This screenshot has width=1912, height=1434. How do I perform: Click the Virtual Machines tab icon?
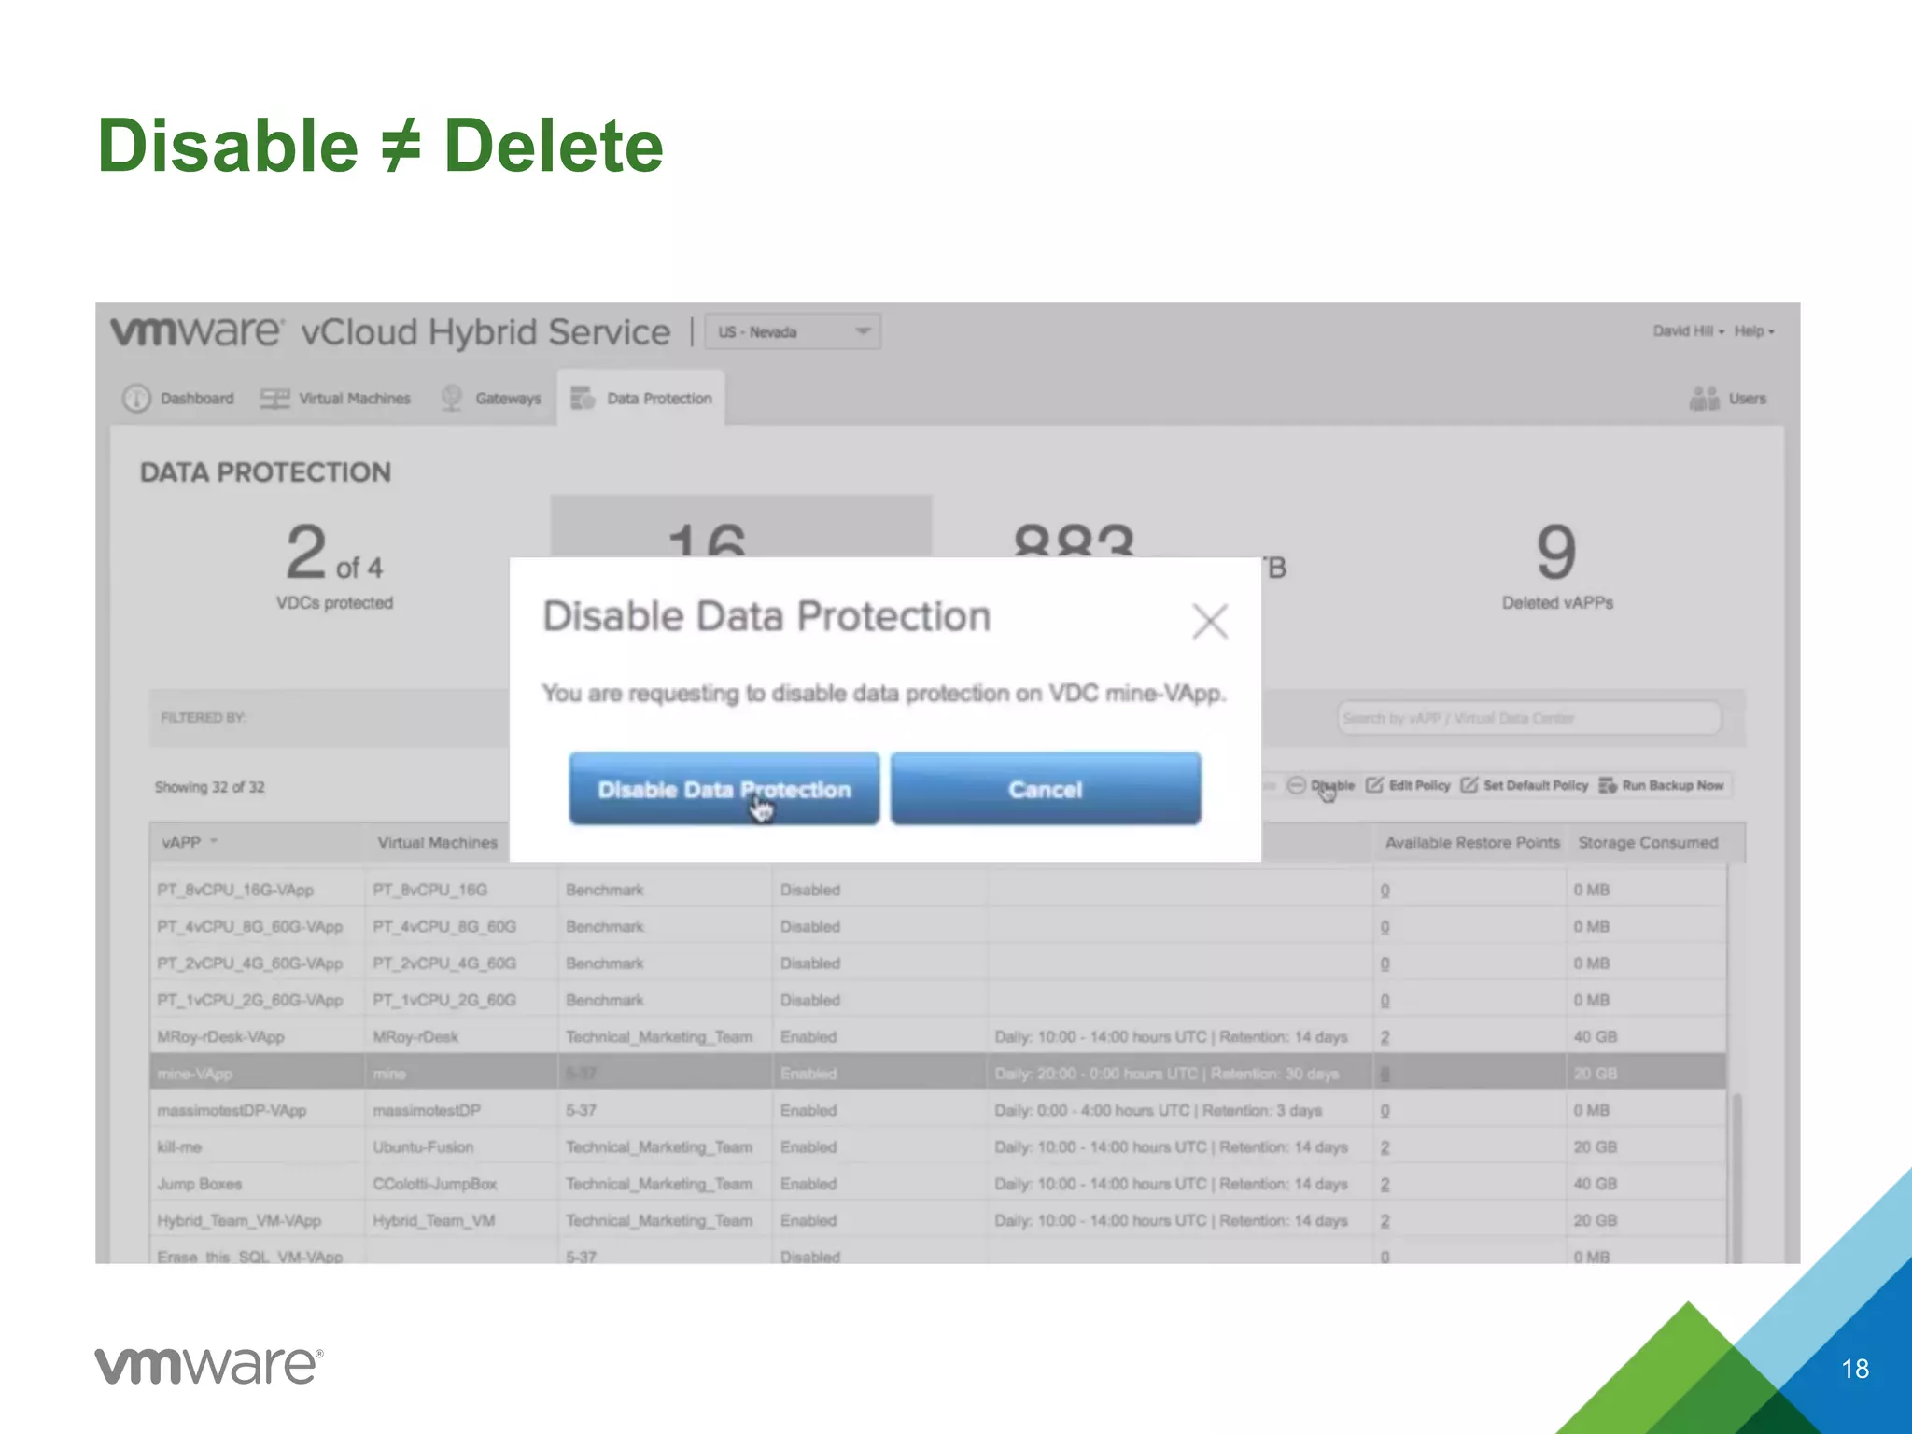coord(274,399)
